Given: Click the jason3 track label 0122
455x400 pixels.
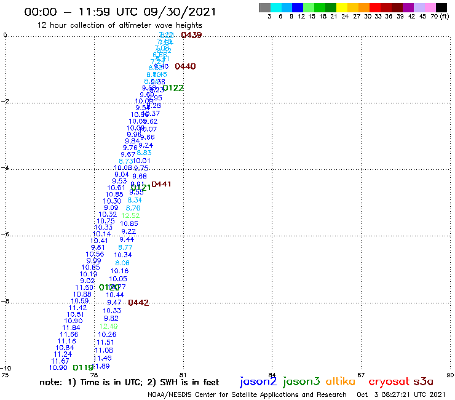Looking at the screenshot, I should [173, 88].
